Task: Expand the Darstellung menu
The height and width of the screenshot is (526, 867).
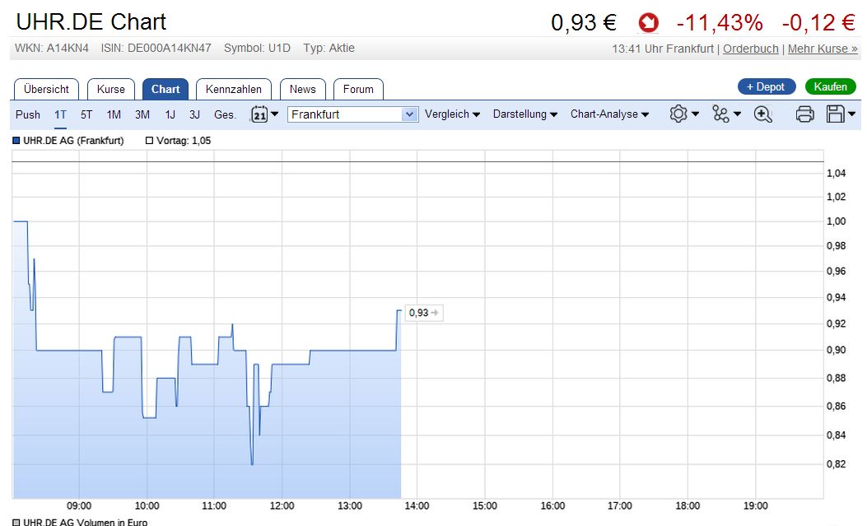Action: (x=524, y=114)
